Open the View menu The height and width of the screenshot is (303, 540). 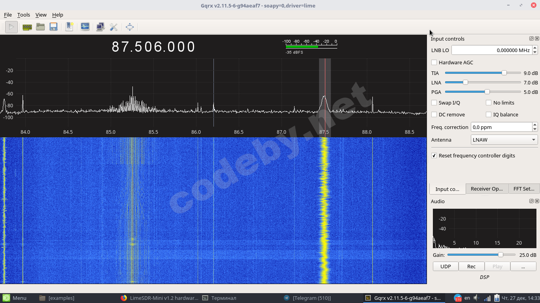[x=41, y=15]
